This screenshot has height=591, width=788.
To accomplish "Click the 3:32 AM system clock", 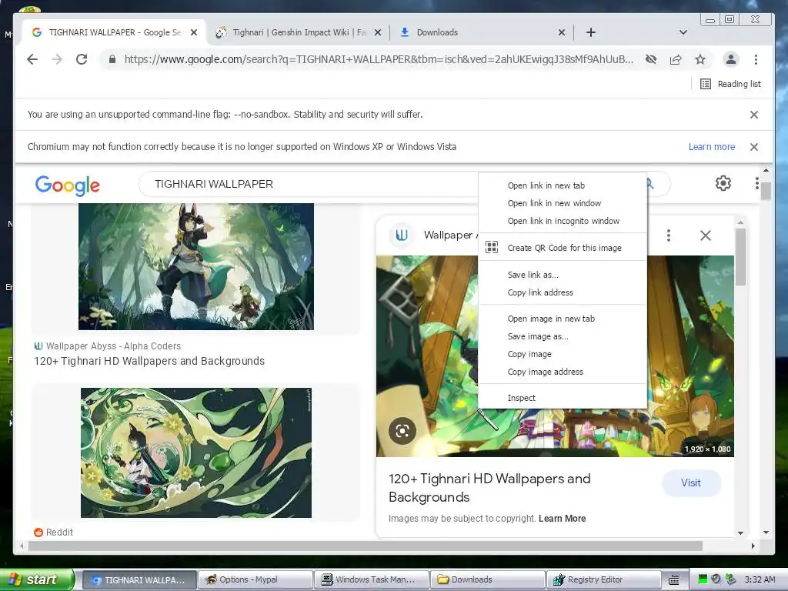I will [760, 579].
